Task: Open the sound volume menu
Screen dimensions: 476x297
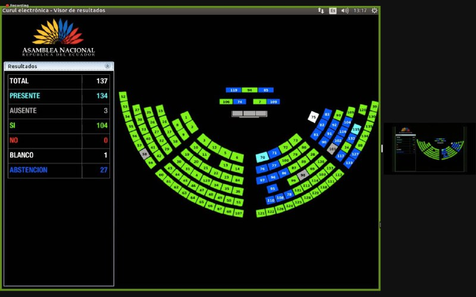Action: pyautogui.click(x=345, y=11)
